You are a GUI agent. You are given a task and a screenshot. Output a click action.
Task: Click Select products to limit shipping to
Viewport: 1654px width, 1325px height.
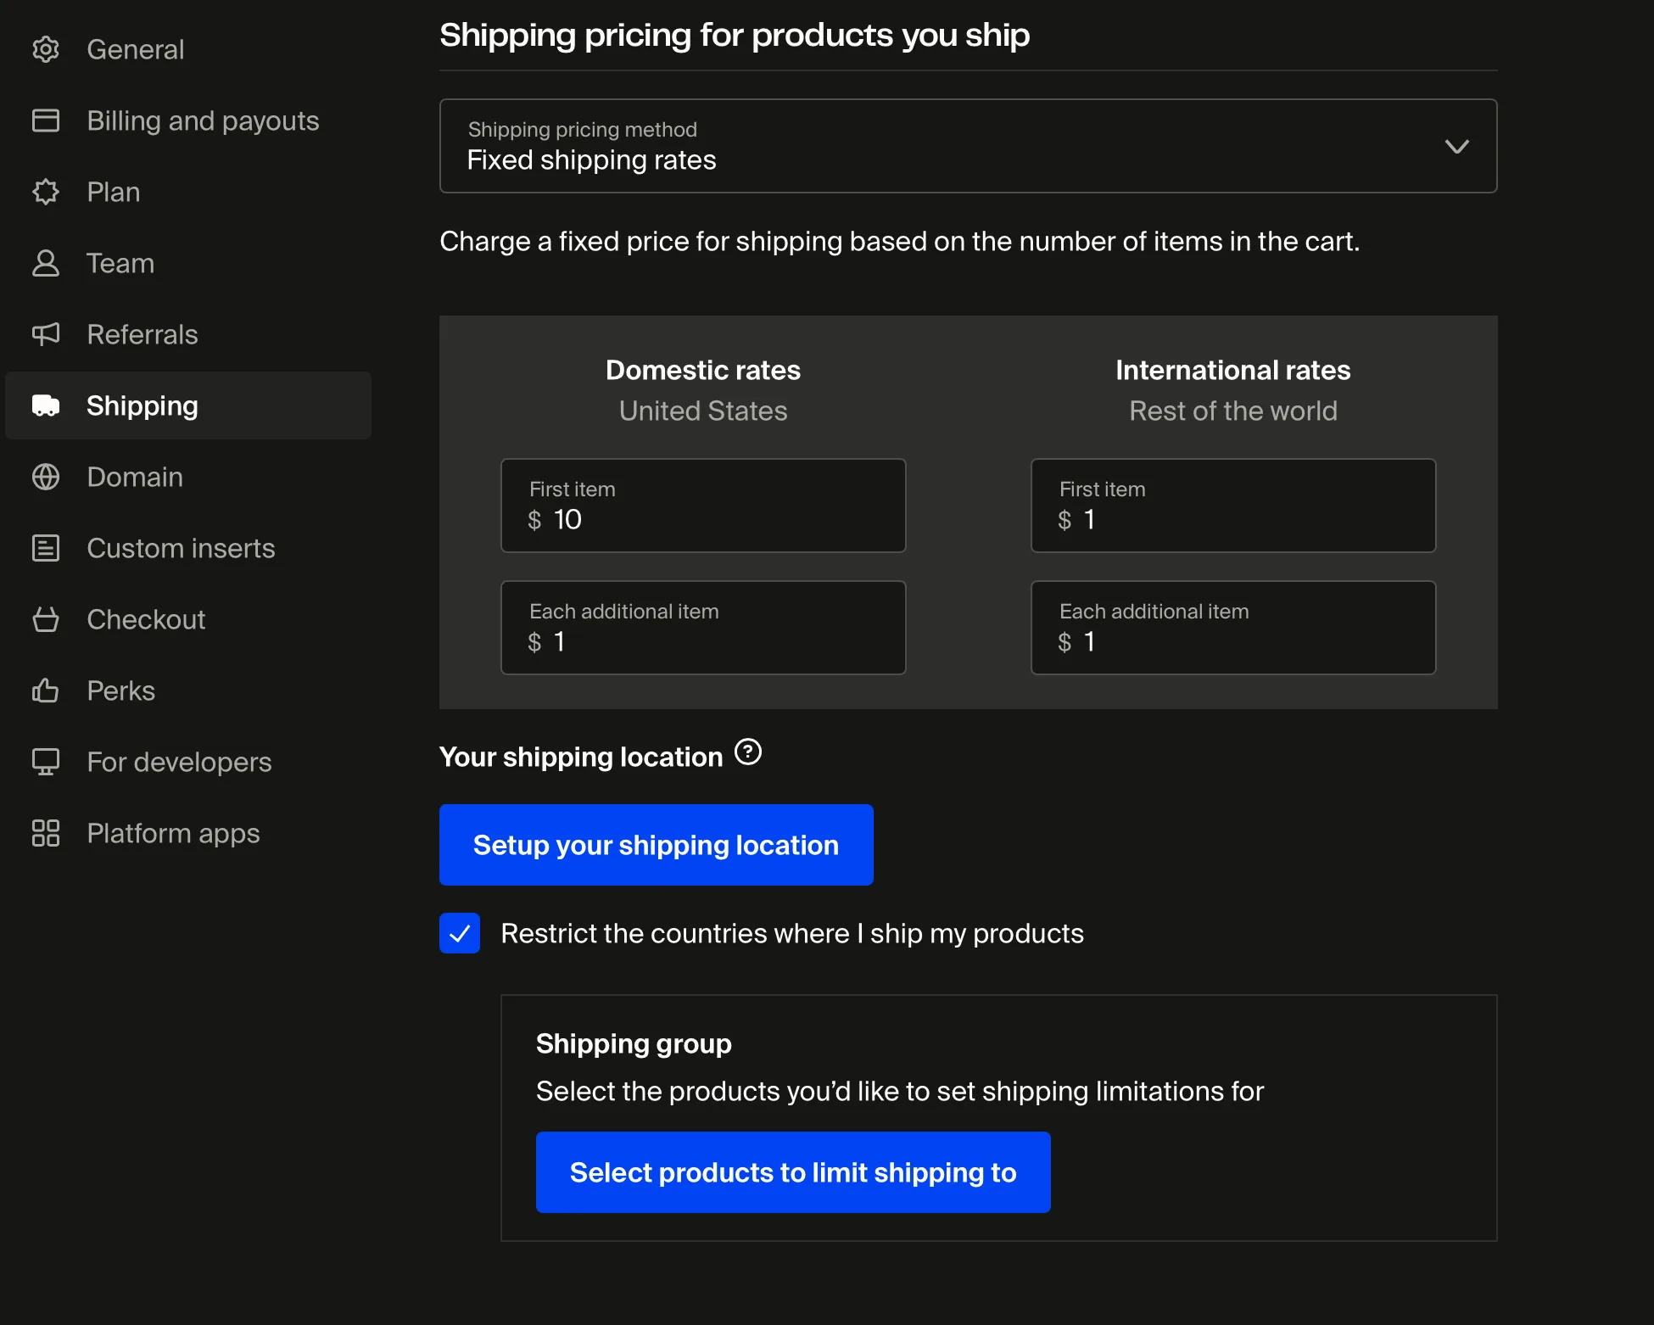(793, 1172)
